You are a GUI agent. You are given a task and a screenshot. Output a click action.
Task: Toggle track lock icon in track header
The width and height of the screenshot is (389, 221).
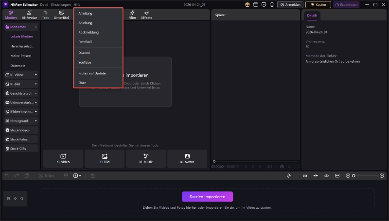pos(8,199)
